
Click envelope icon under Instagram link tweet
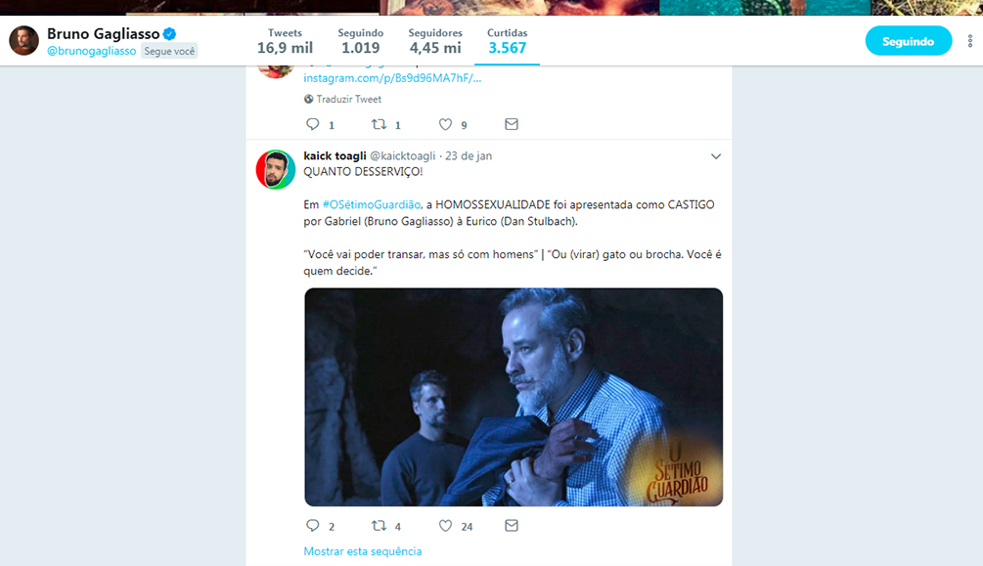click(511, 124)
